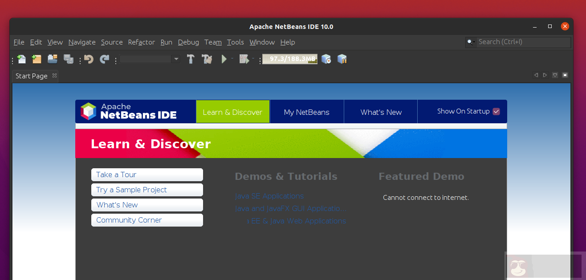
Task: Open the Run Project dropdown arrow
Action: click(x=231, y=59)
